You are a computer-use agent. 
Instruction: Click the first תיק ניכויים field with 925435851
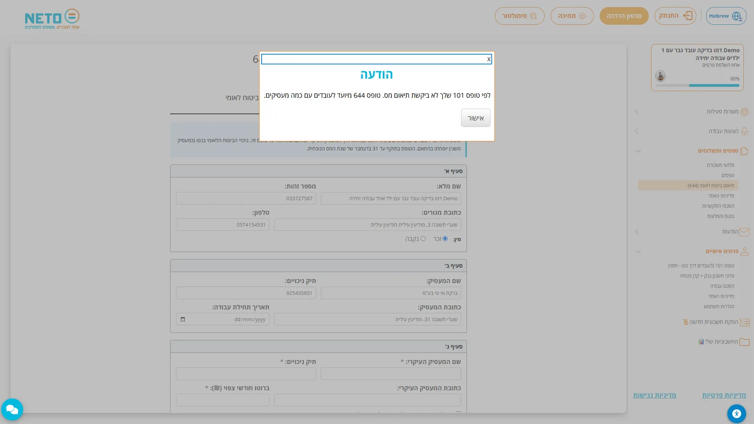point(246,293)
